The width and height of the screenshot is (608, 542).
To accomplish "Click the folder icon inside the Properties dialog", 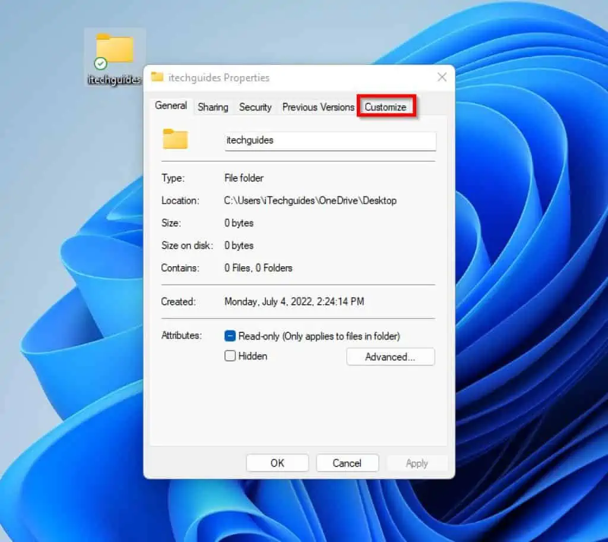I will pos(174,140).
